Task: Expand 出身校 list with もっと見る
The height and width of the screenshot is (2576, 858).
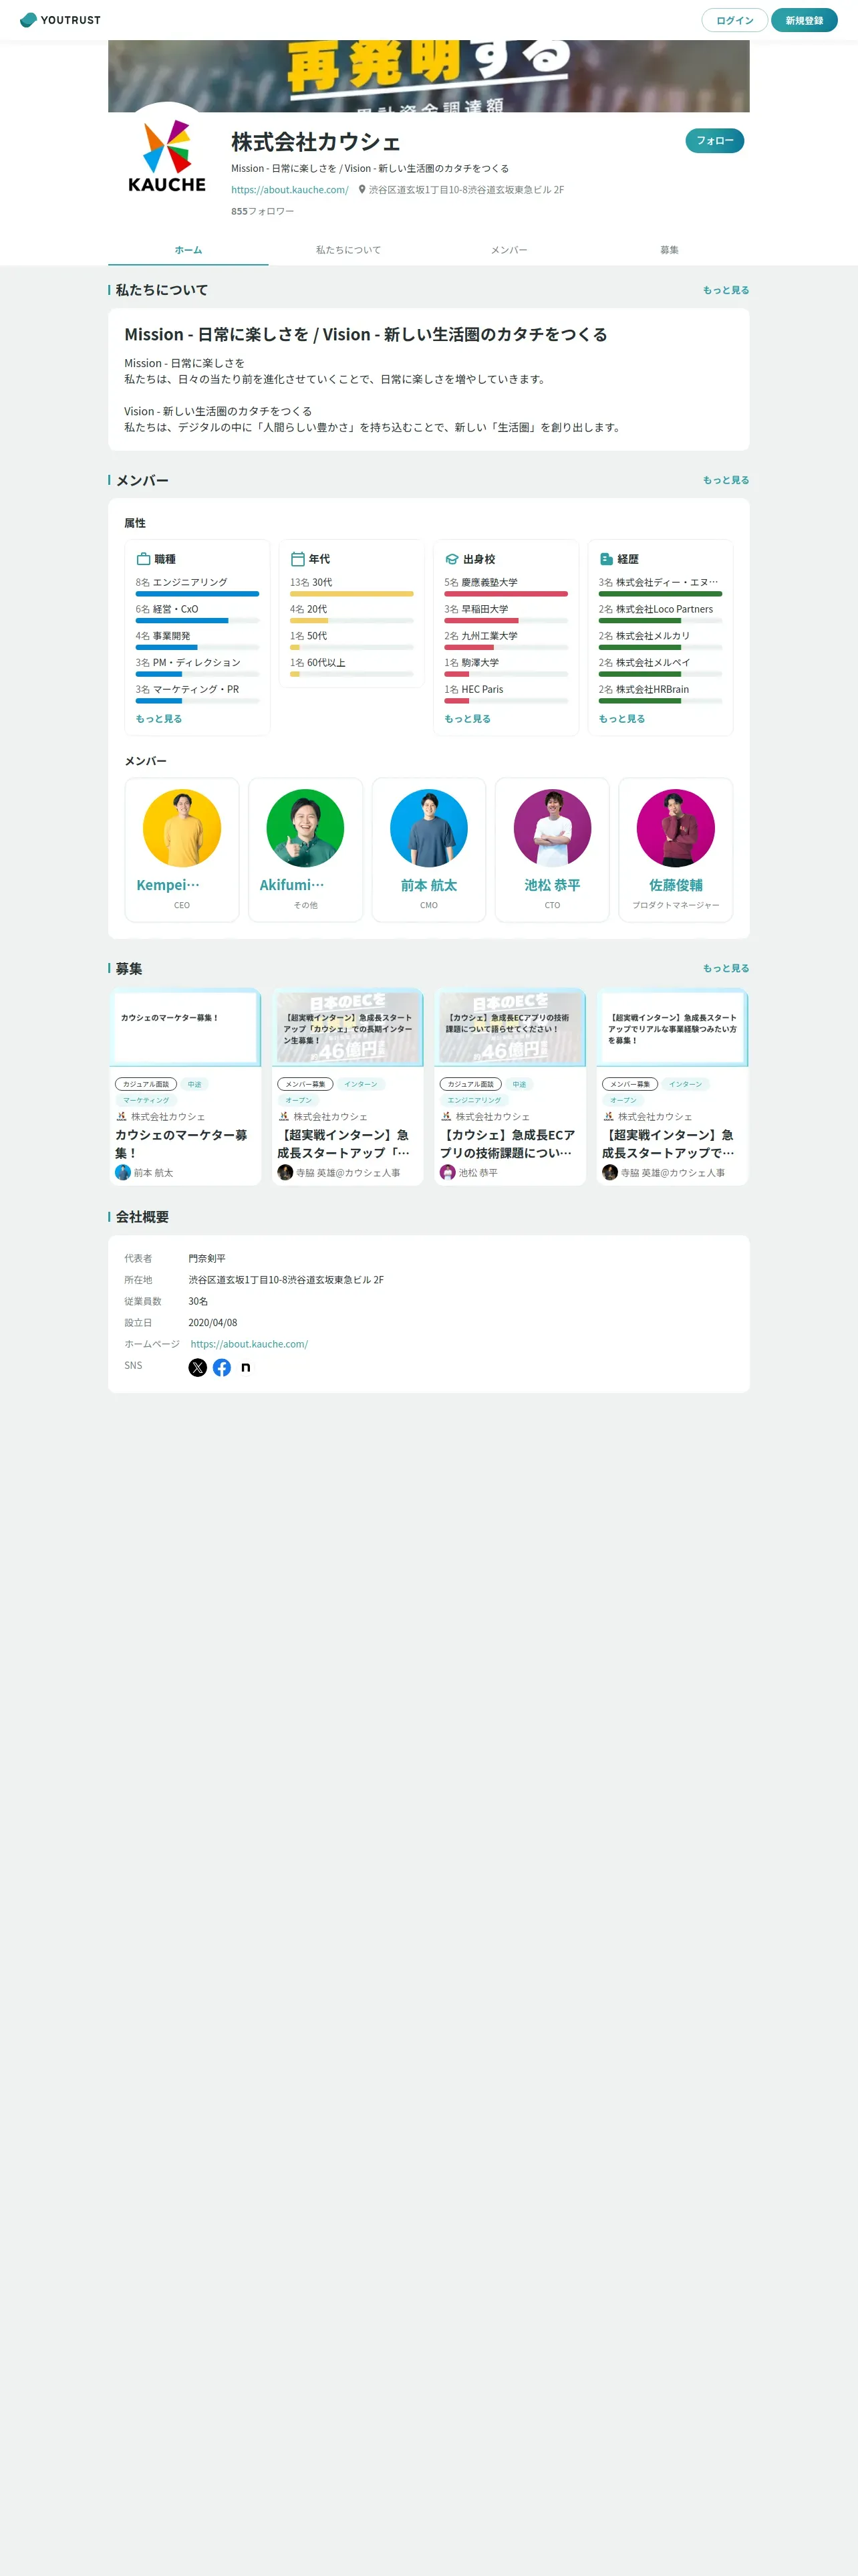Action: click(x=468, y=719)
